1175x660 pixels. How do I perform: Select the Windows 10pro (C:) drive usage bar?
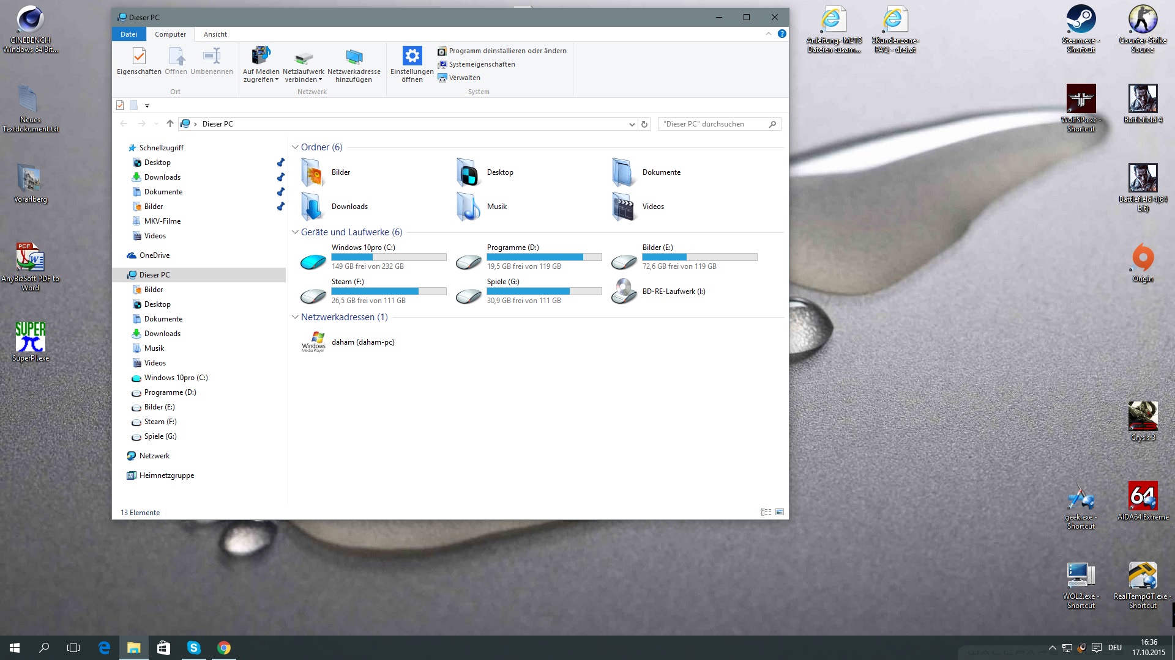point(389,257)
